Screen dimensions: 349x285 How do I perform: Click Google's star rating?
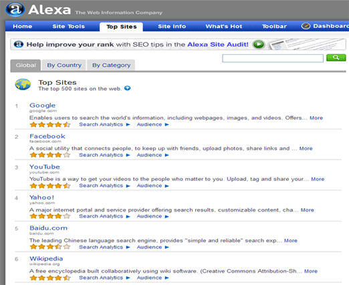click(x=50, y=124)
